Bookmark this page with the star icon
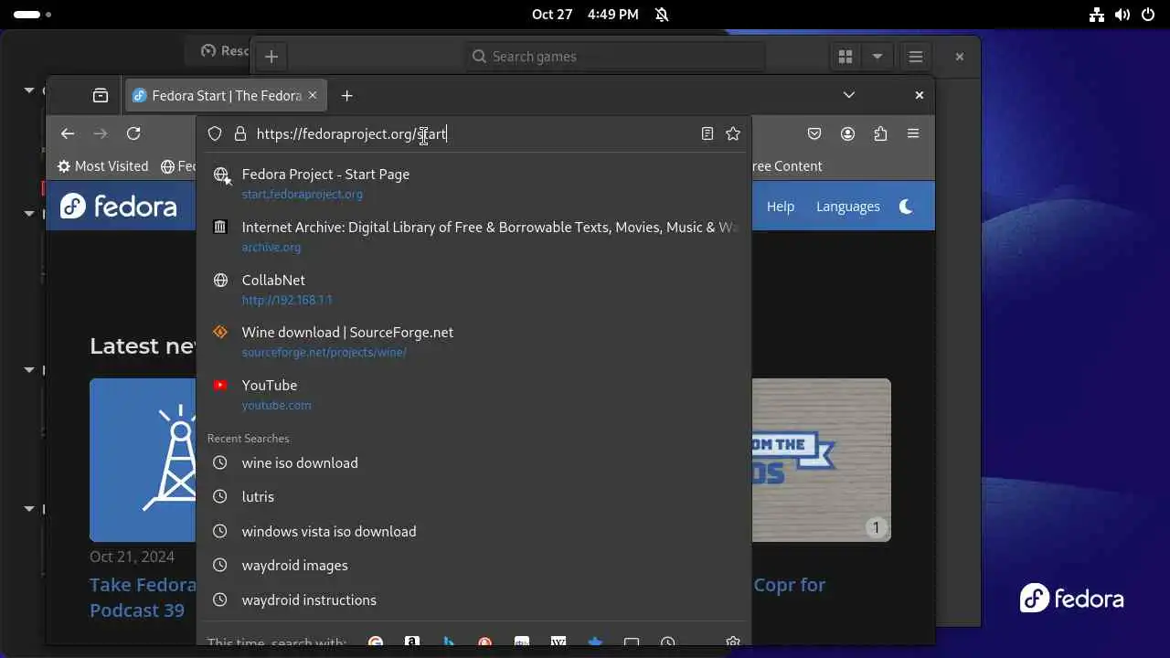Image resolution: width=1170 pixels, height=658 pixels. [x=733, y=133]
